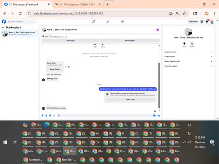Viewport: 219px width, 164px height.
Task: Expand Media, files and links section
Action: click(188, 61)
